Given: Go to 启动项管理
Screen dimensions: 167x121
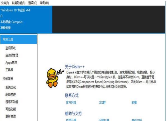Looking at the screenshot, I should [12, 55].
